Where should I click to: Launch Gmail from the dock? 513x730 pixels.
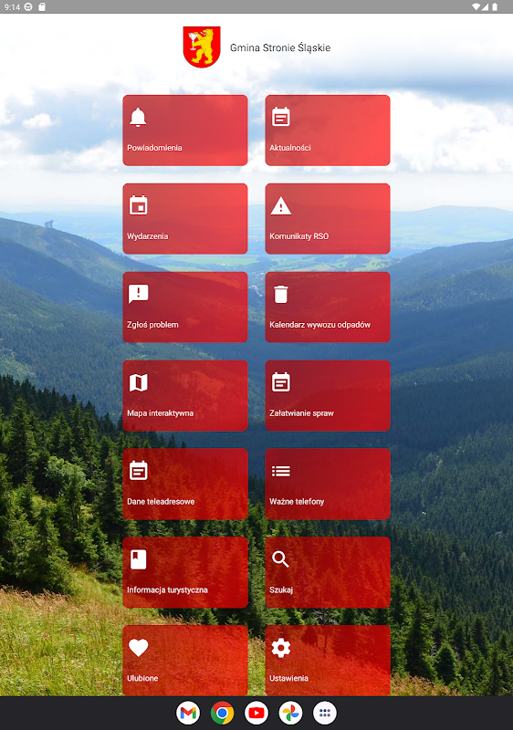[x=188, y=713]
